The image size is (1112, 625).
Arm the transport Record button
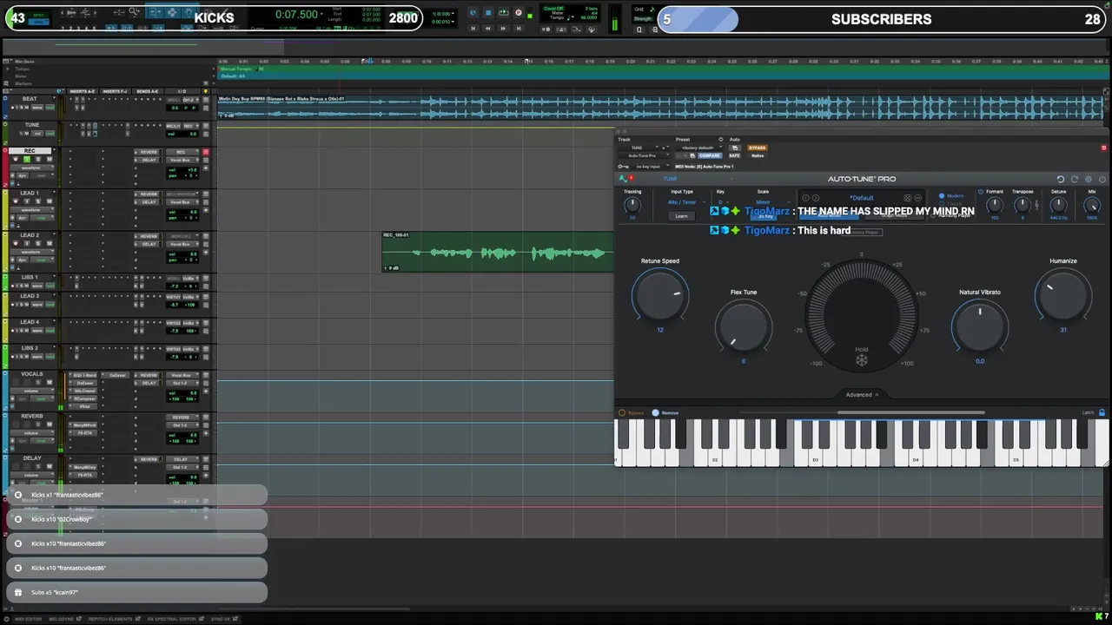(x=518, y=13)
